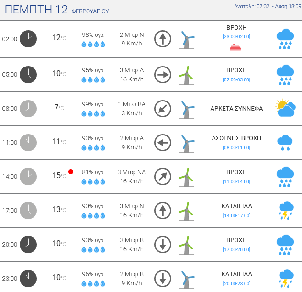Click the red dot beside 15°C

click(x=71, y=172)
